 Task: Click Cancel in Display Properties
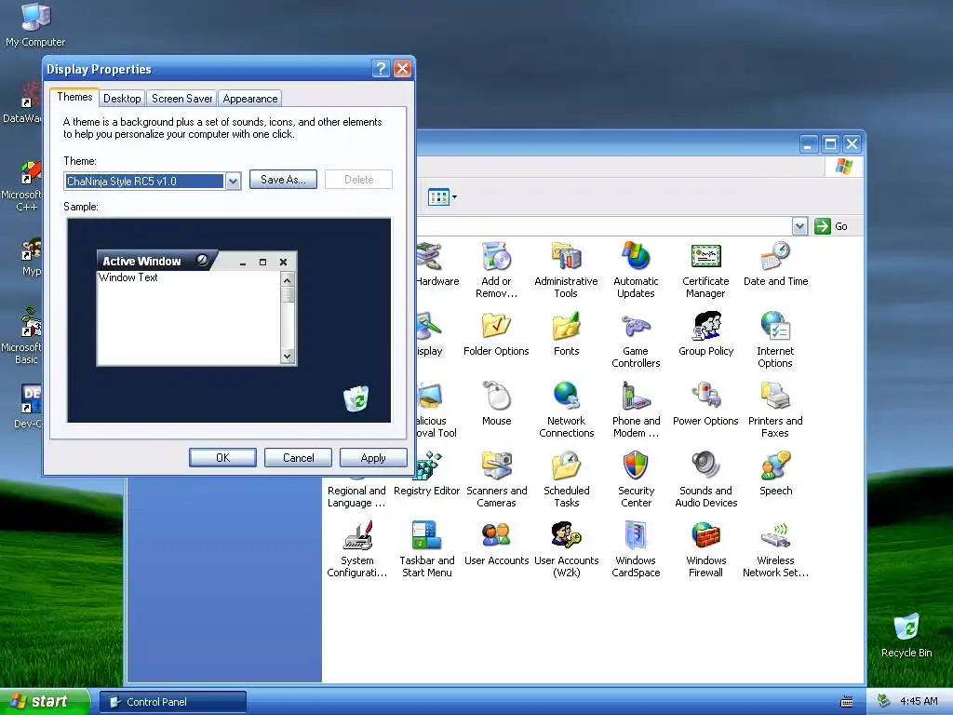coord(299,458)
